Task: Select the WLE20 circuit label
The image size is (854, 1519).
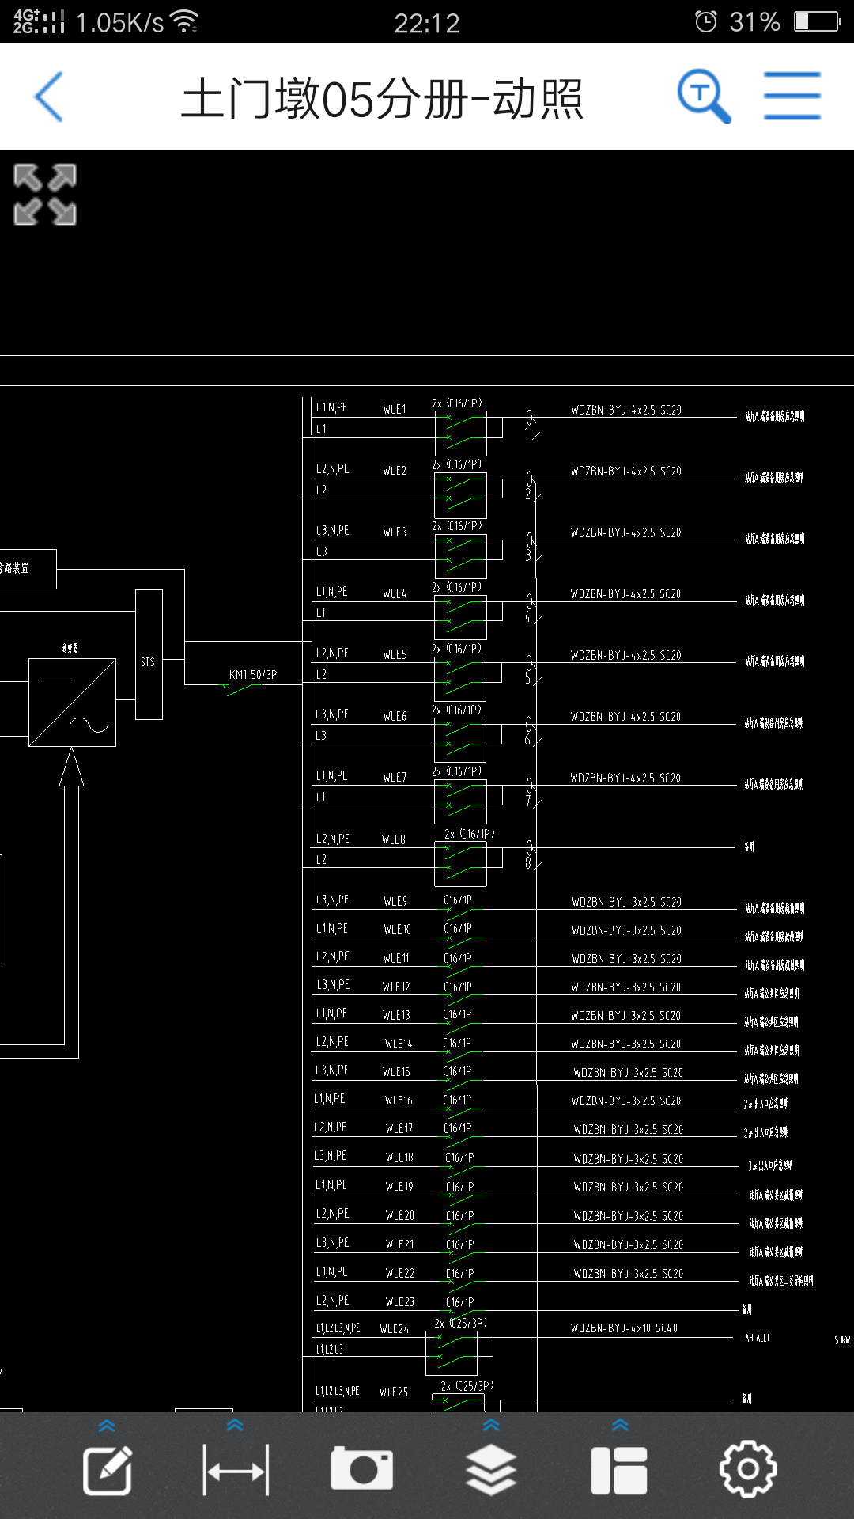Action: [400, 1215]
